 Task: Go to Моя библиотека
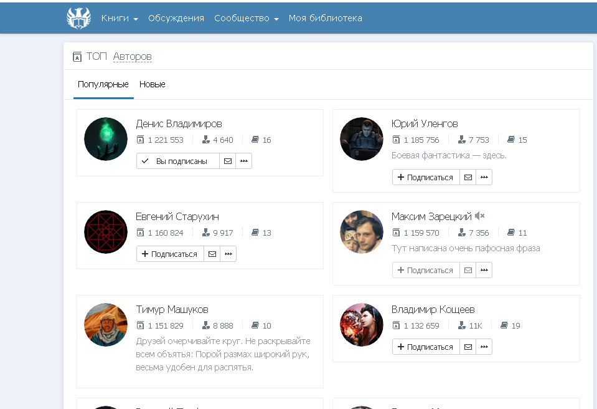(x=325, y=18)
